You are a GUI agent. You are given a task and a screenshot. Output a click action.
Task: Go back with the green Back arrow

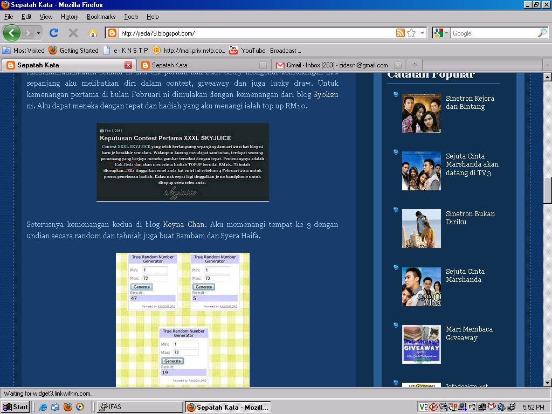[12, 33]
